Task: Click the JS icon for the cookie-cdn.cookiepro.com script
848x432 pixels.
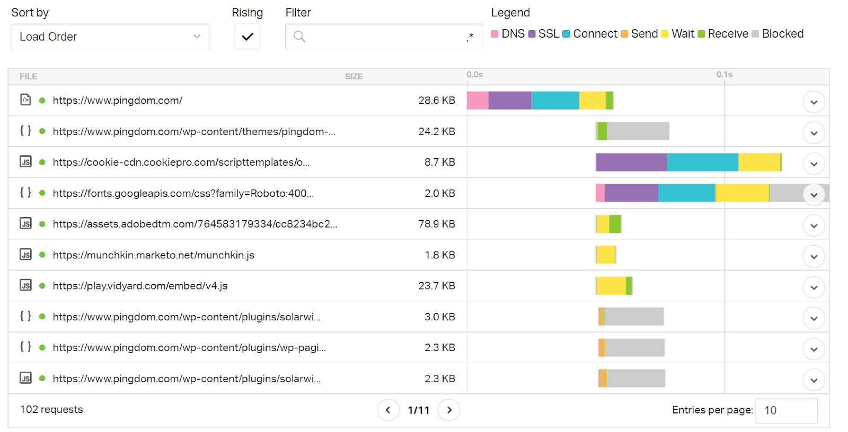Action: pos(25,161)
